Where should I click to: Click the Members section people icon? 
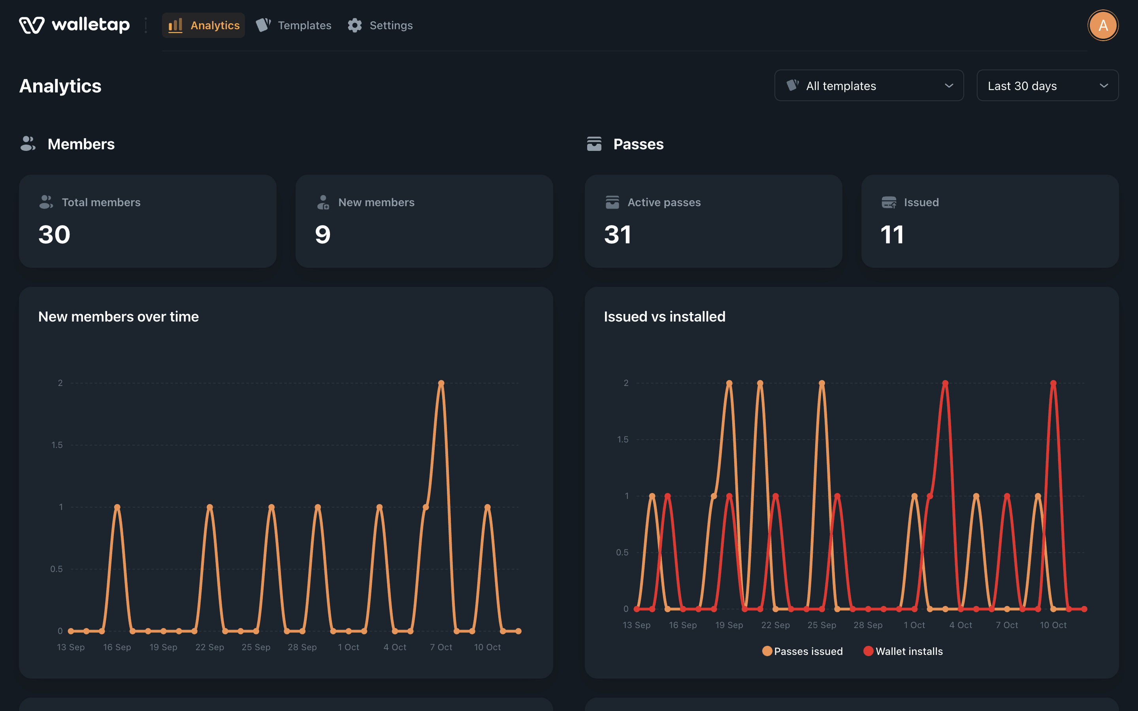click(28, 144)
